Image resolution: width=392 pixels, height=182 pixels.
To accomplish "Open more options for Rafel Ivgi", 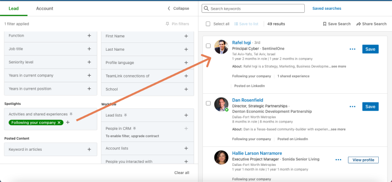I will click(x=352, y=49).
